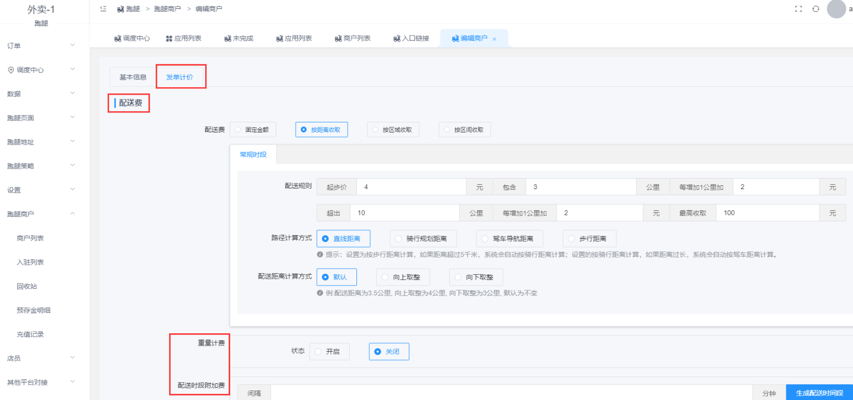Edit the 最高收取 input field
853x400 pixels.
point(768,213)
